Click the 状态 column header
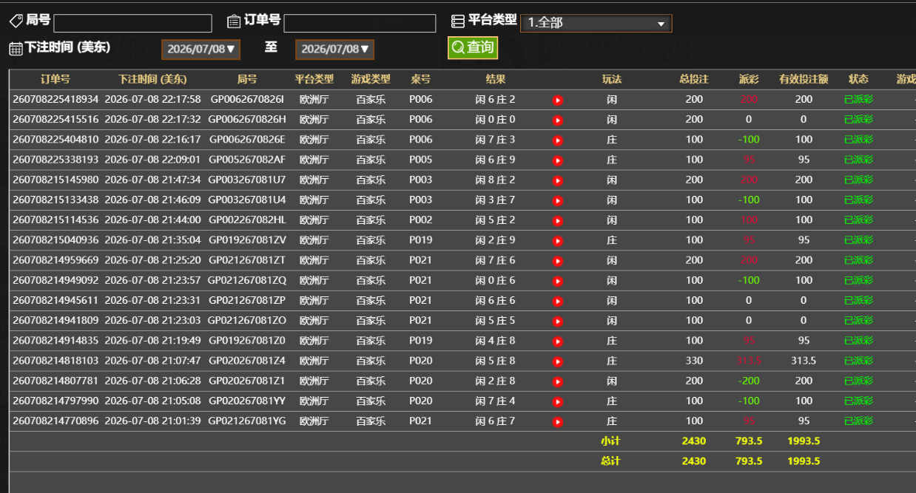This screenshot has width=916, height=493. [x=858, y=79]
